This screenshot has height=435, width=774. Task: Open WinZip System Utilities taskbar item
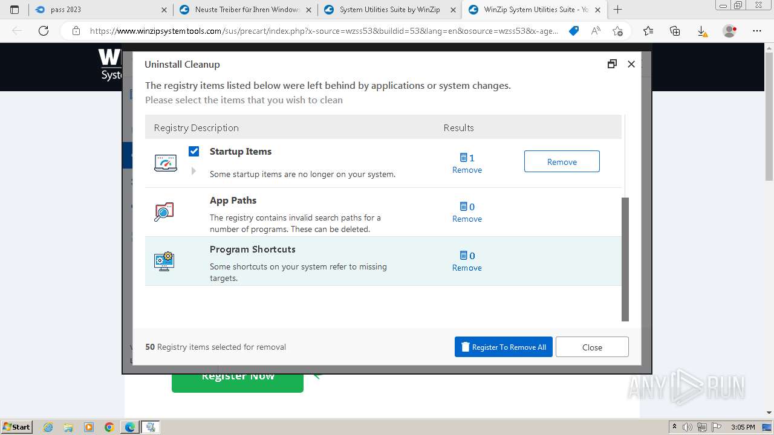[151, 427]
